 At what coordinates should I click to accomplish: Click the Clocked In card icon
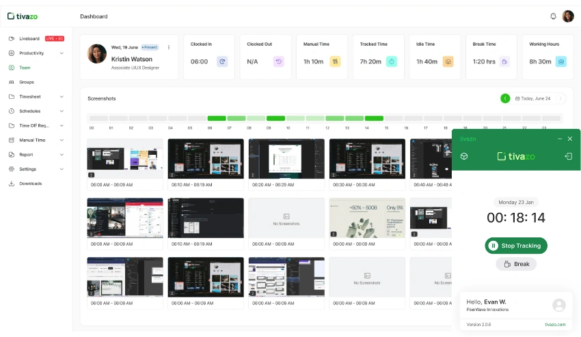(x=222, y=61)
